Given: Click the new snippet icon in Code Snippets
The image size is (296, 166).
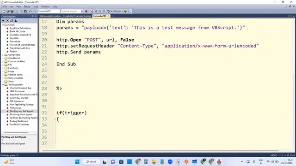Looking at the screenshot, I should (3, 21).
